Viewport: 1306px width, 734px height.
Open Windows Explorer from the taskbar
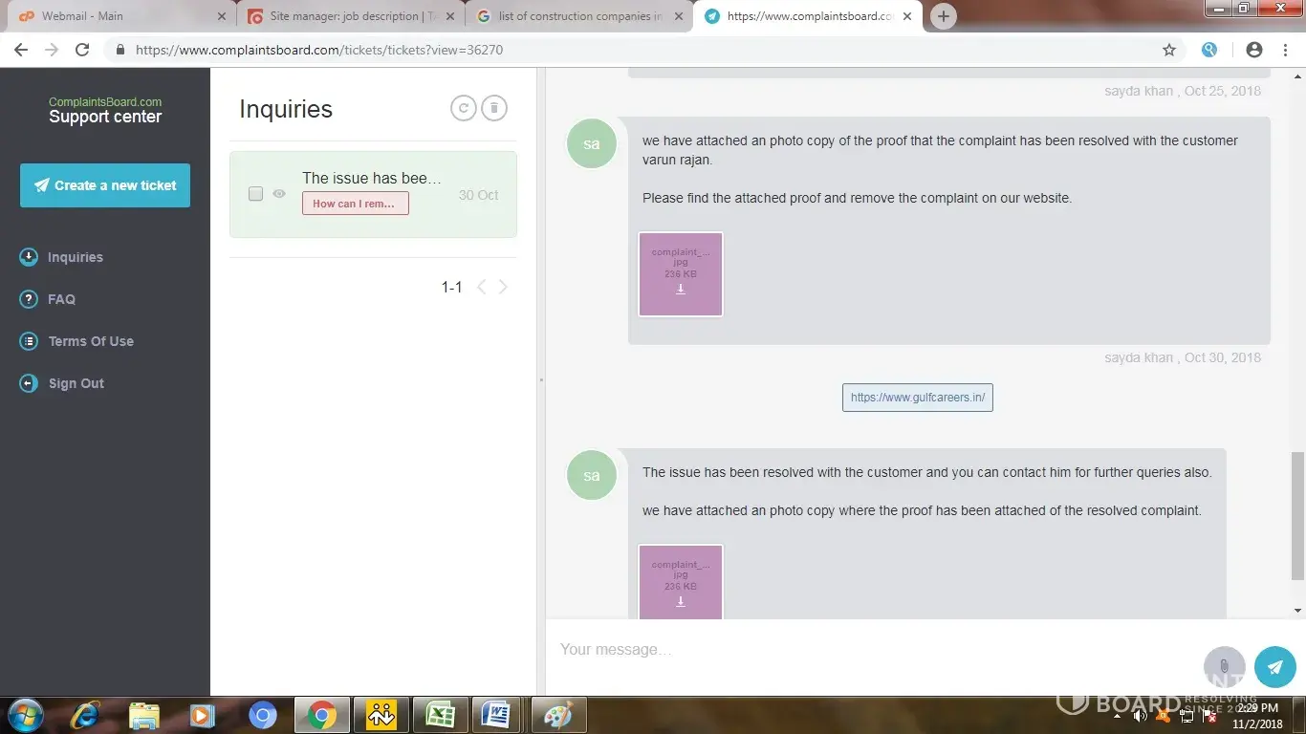pyautogui.click(x=143, y=715)
